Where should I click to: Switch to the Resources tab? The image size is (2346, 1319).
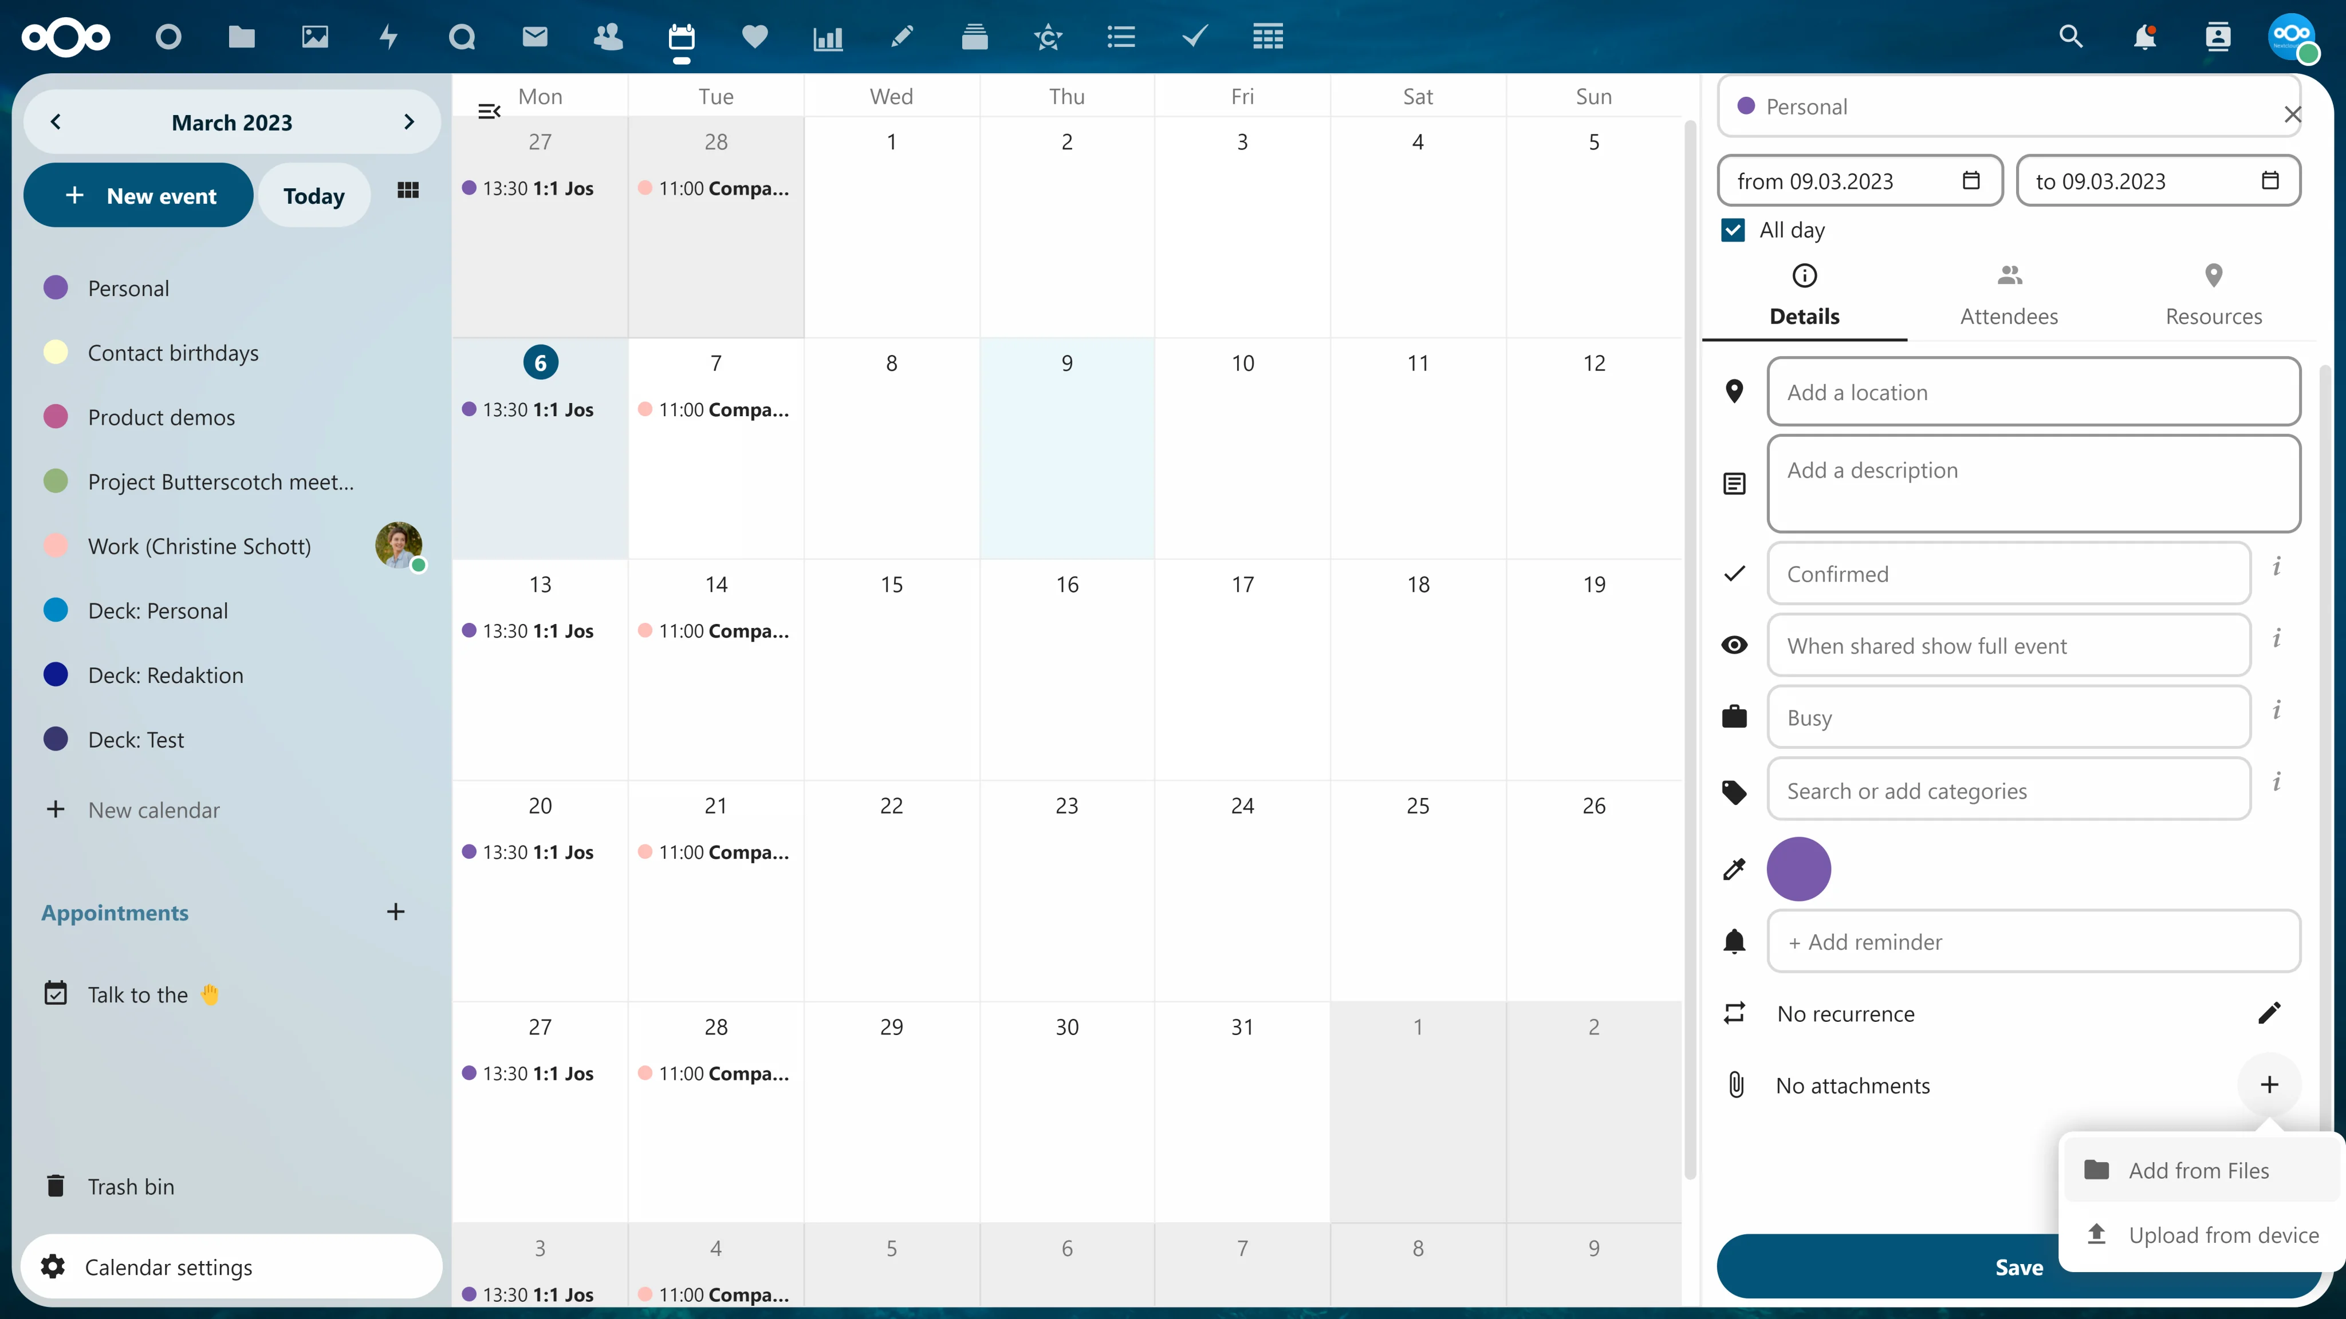[x=2213, y=296]
